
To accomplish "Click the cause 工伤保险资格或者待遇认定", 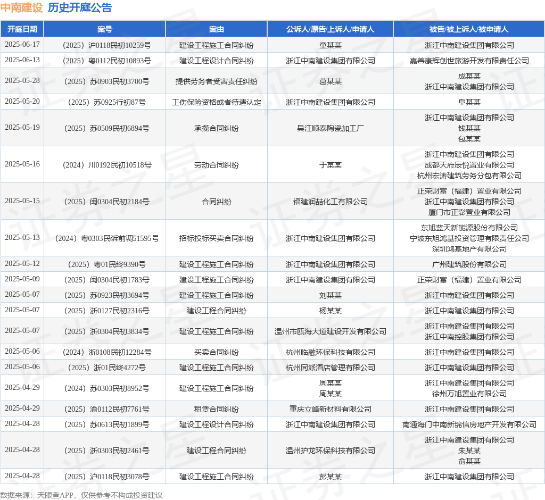I will (x=216, y=102).
